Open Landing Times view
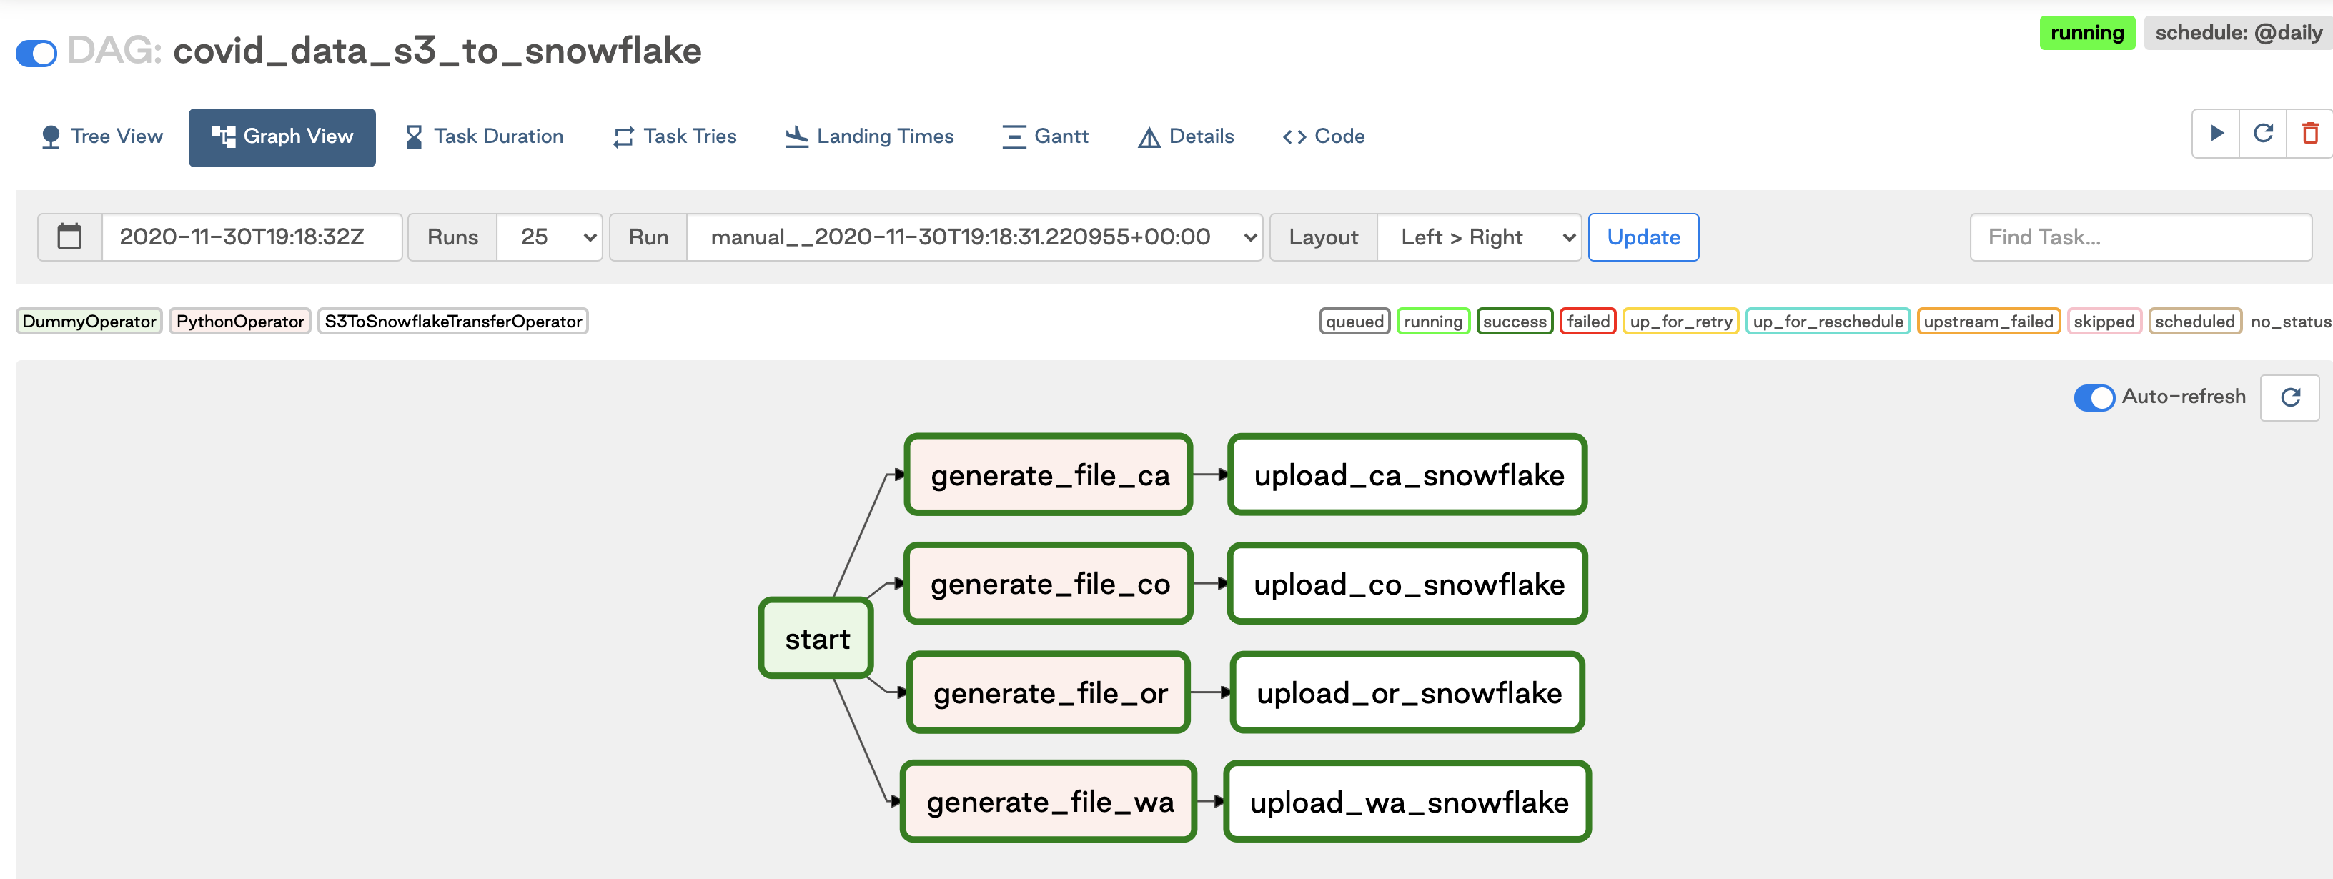 click(869, 136)
